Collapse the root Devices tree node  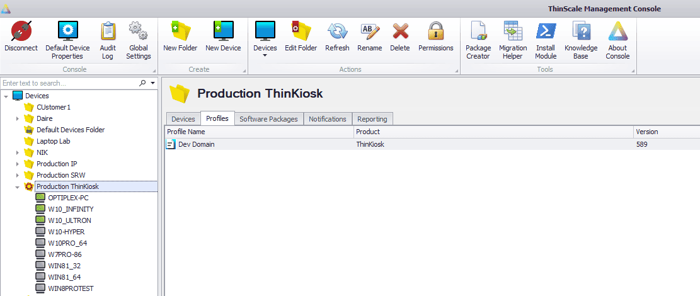(x=6, y=96)
